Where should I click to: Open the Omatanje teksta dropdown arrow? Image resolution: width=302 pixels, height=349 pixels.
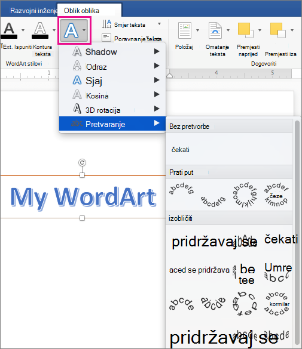[x=228, y=30]
